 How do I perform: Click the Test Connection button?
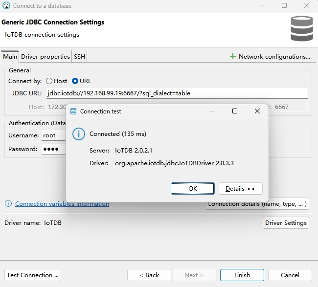pyautogui.click(x=33, y=275)
